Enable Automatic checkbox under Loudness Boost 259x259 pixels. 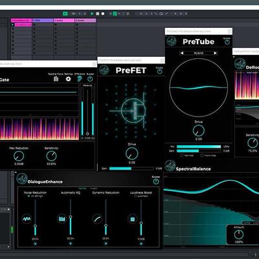tap(135, 196)
